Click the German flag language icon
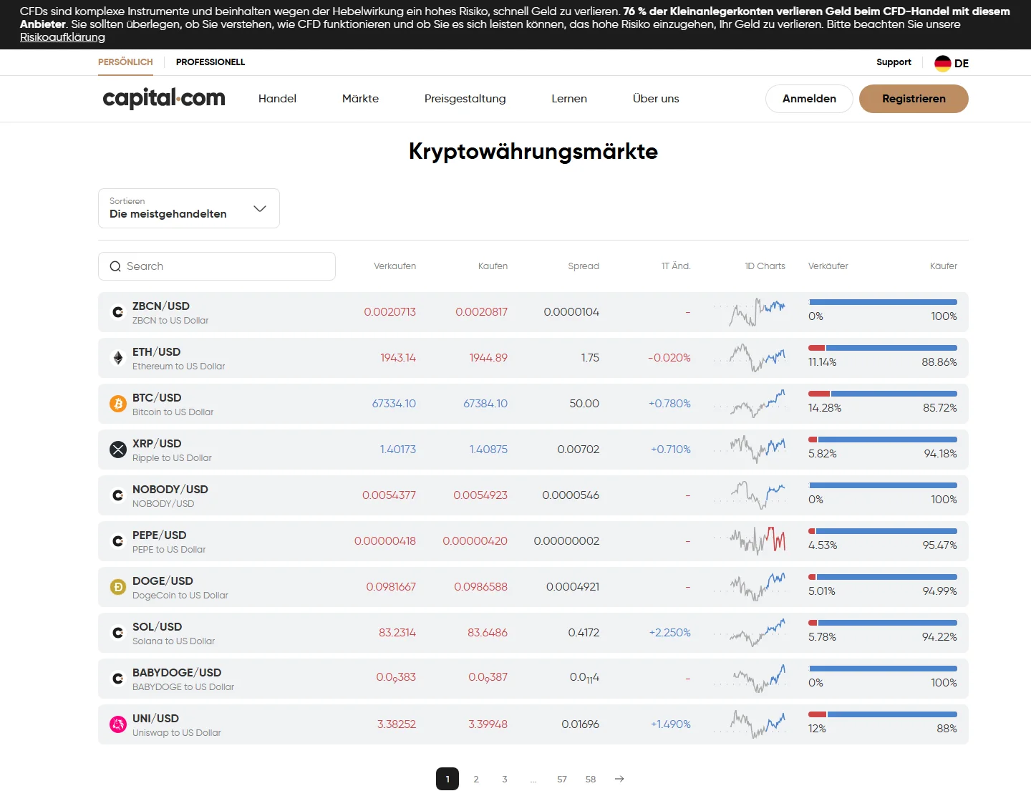 pos(943,63)
